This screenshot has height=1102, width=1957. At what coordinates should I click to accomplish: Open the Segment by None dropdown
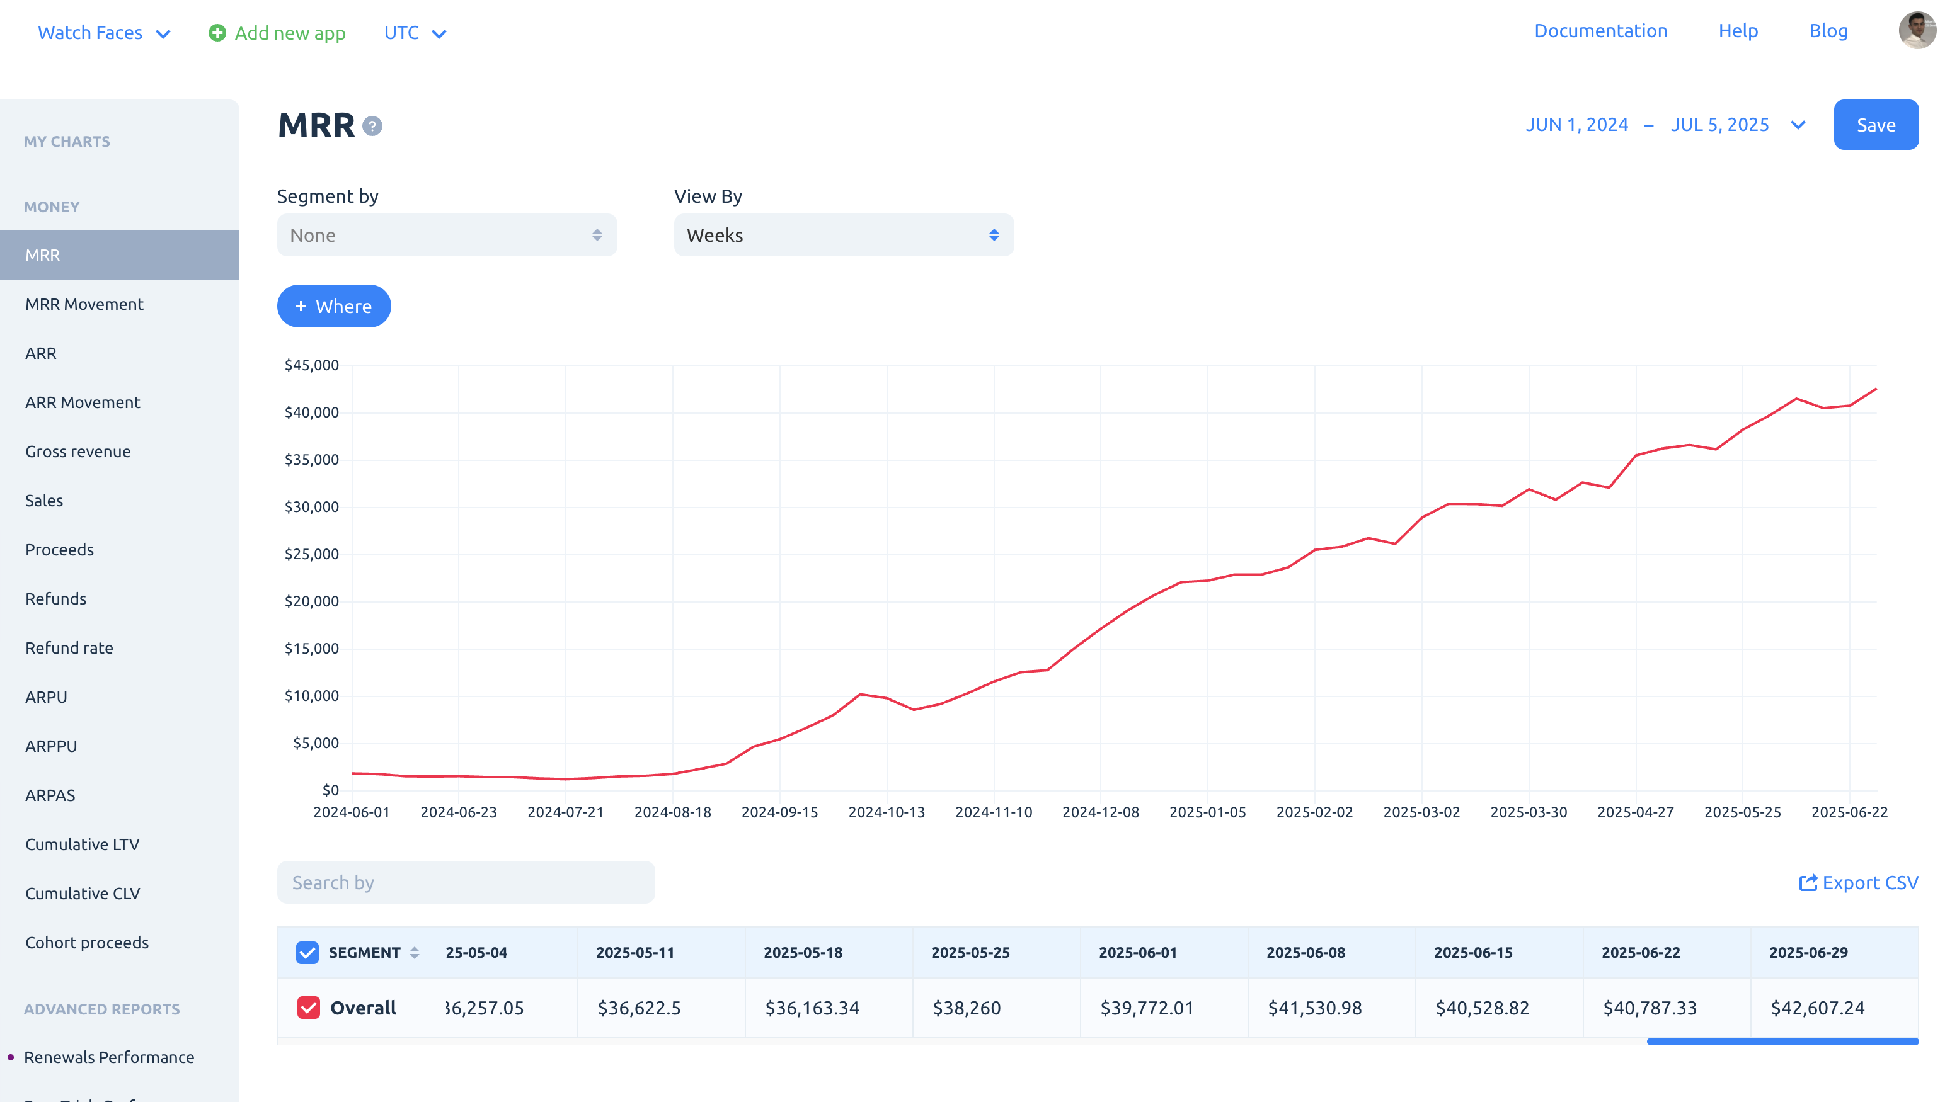click(447, 235)
